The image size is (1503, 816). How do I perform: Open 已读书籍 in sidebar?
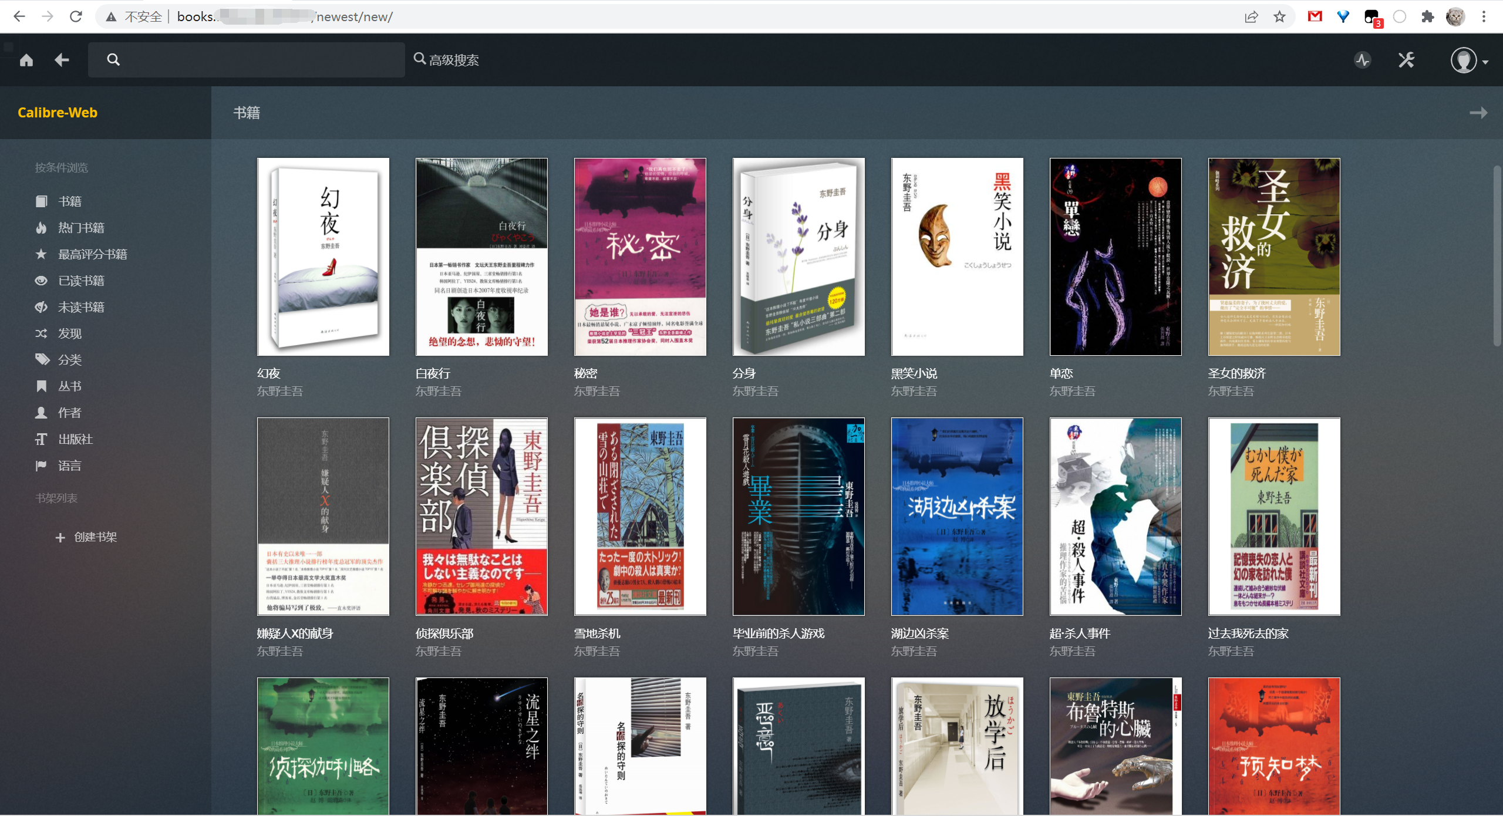(70, 281)
